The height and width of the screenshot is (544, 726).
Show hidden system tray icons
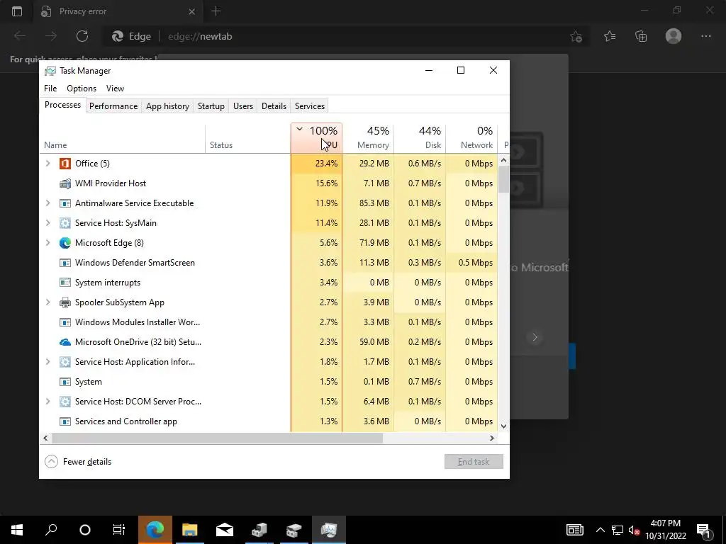pos(600,530)
